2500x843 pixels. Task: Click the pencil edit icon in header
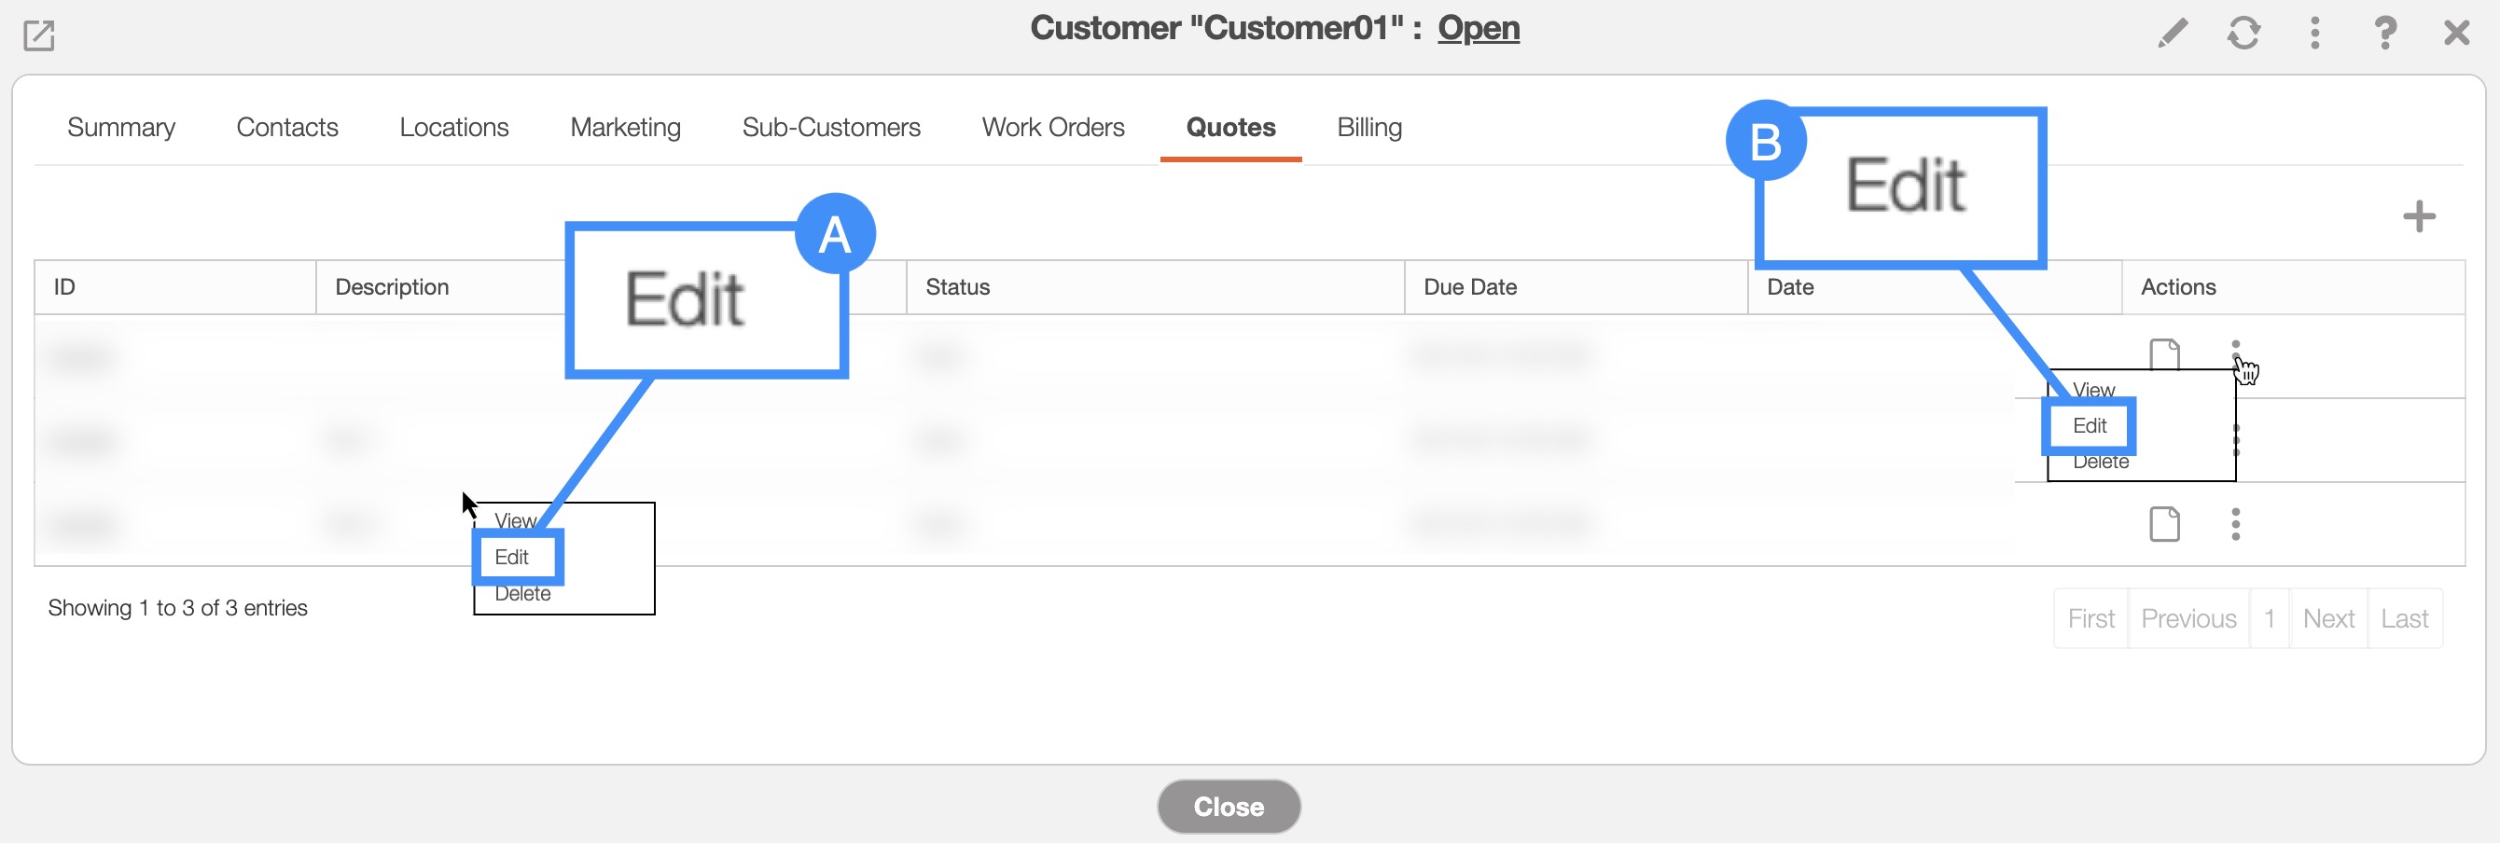[2172, 34]
